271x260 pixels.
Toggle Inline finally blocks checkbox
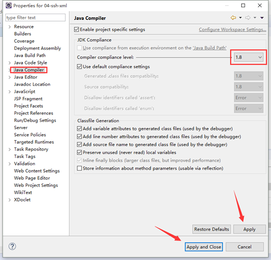79,160
